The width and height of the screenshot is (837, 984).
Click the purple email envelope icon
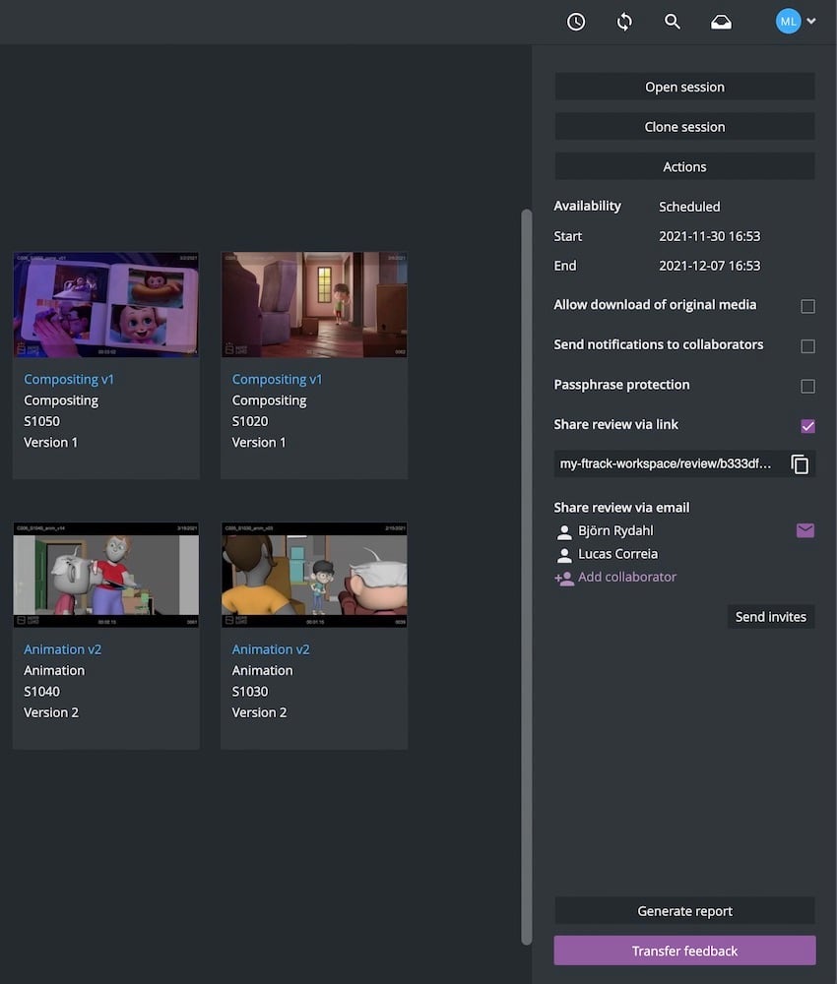tap(805, 531)
